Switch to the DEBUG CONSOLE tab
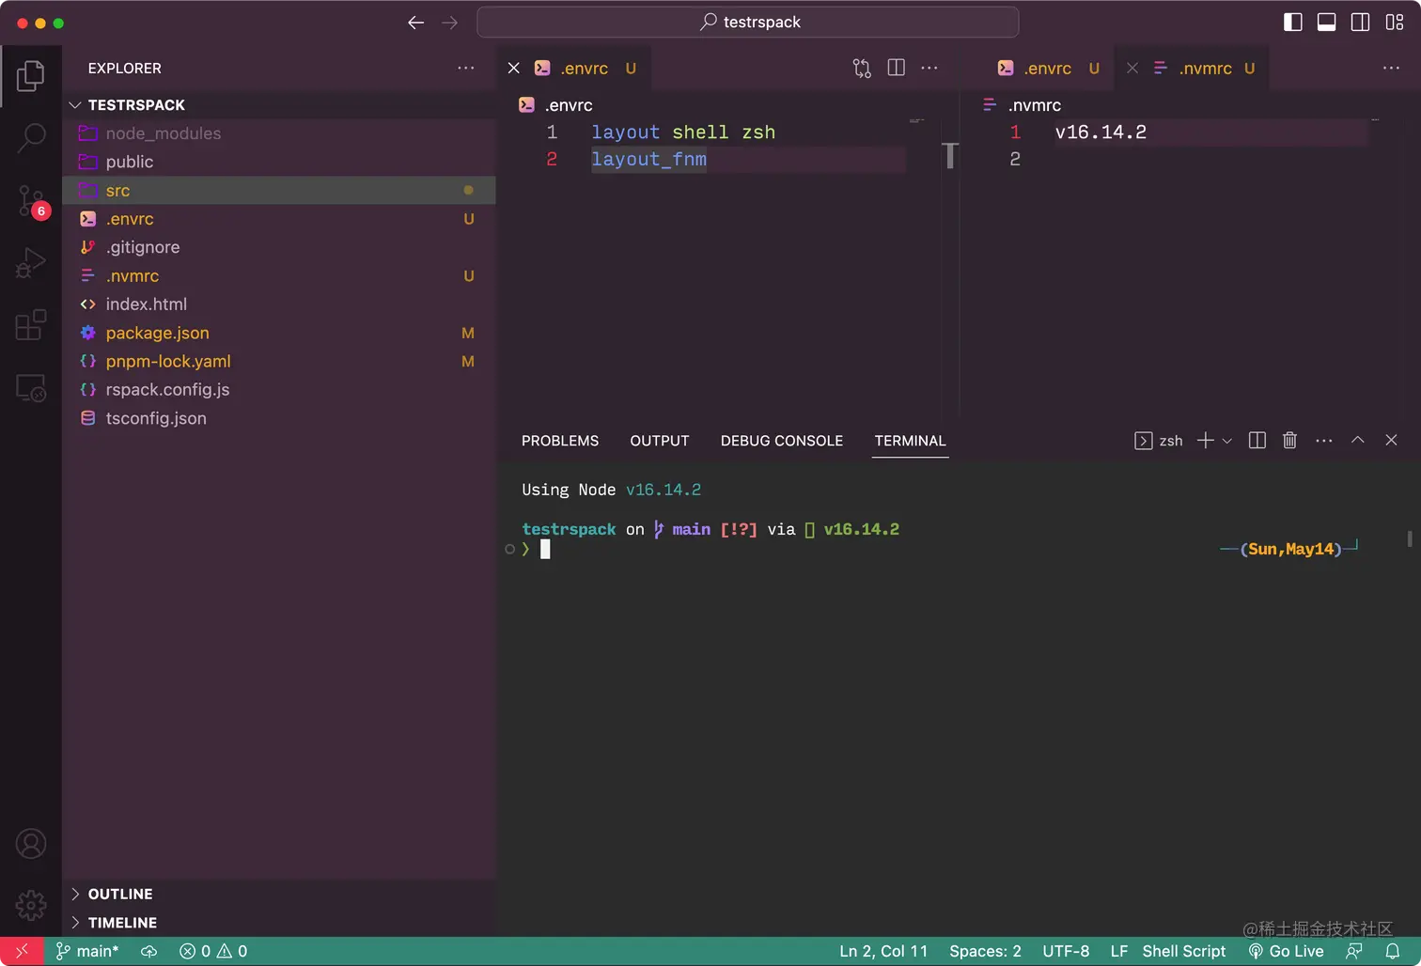 [782, 441]
